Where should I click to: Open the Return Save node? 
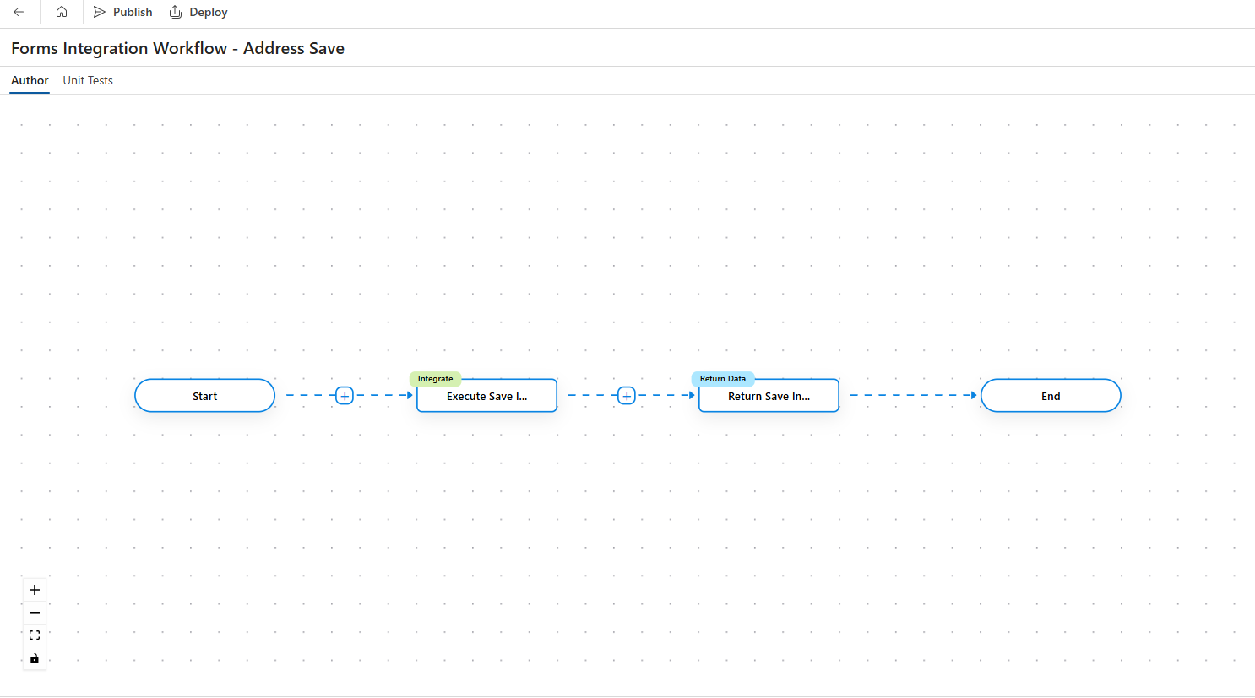(x=769, y=397)
